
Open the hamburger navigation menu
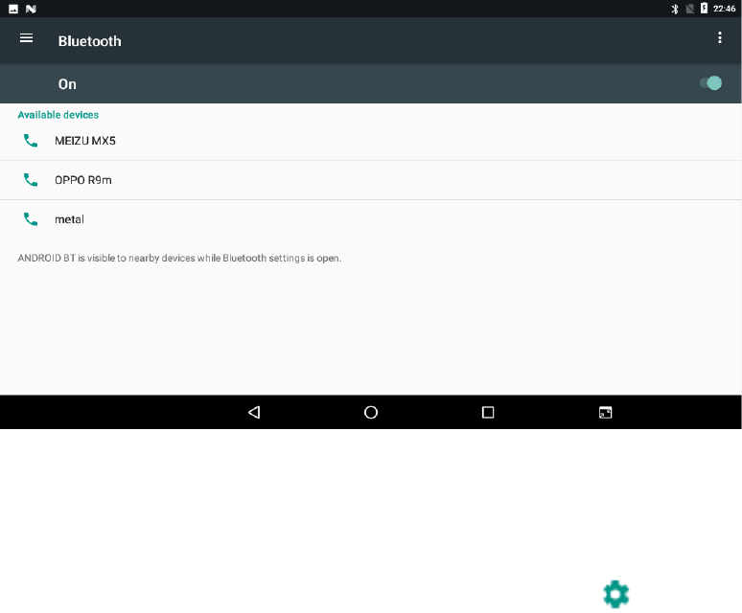point(27,37)
